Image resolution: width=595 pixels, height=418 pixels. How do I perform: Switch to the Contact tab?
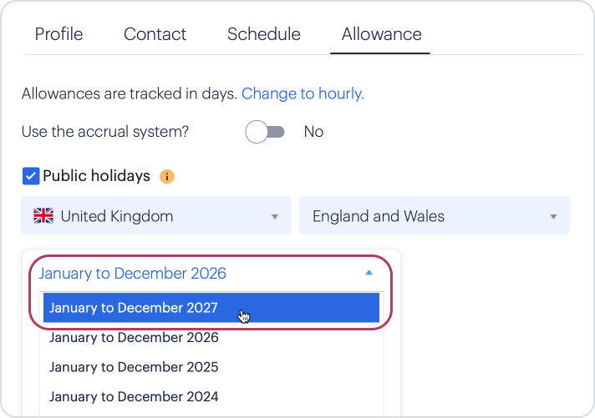pyautogui.click(x=155, y=34)
